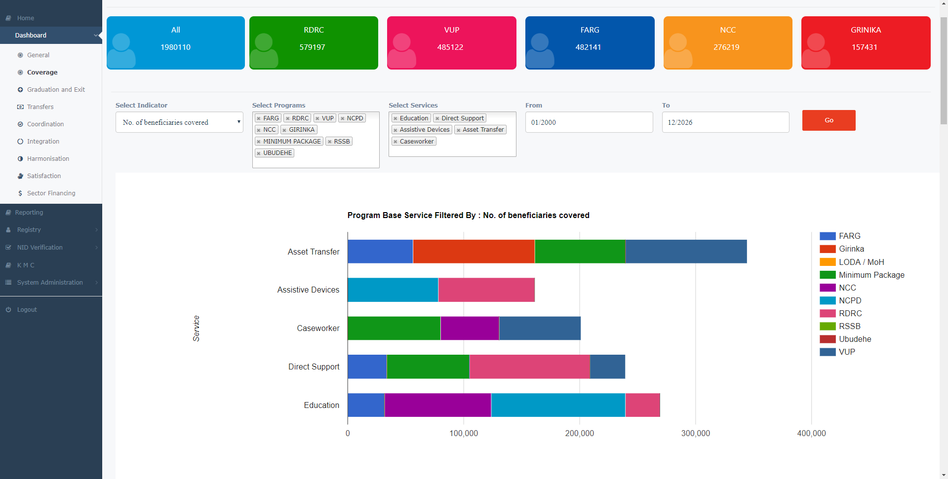Click the Satisfaction icon in sidebar
Viewport: 948px width, 479px height.
coord(20,176)
